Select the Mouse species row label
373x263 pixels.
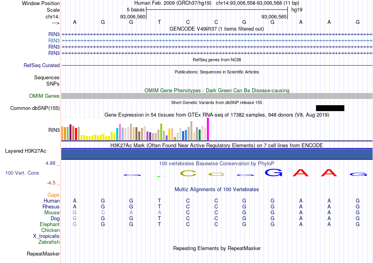click(x=52, y=213)
